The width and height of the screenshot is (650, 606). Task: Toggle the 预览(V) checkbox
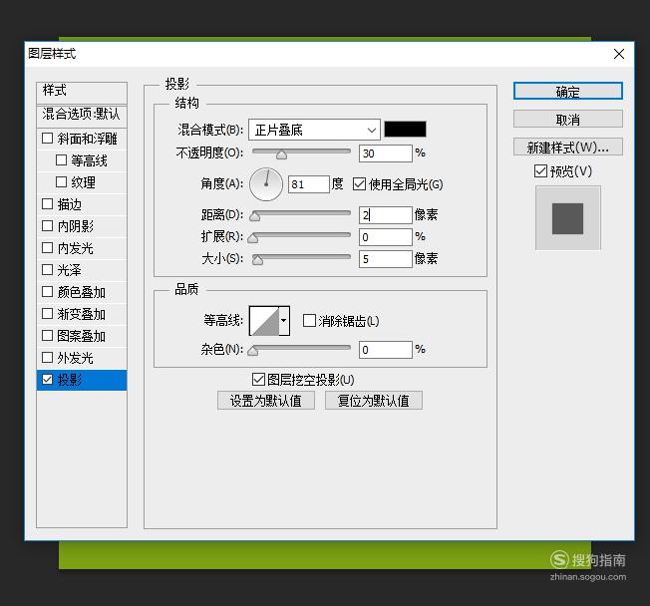(x=540, y=170)
